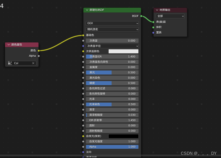Open the 自发光(发射) black color swatch

(x=123, y=136)
